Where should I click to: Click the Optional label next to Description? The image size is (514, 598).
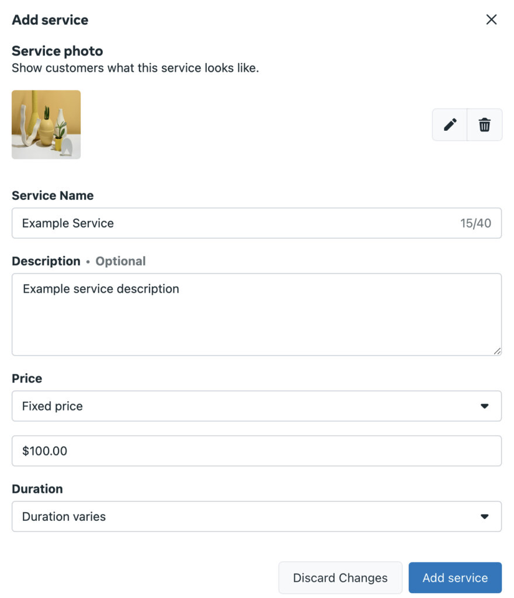point(120,261)
